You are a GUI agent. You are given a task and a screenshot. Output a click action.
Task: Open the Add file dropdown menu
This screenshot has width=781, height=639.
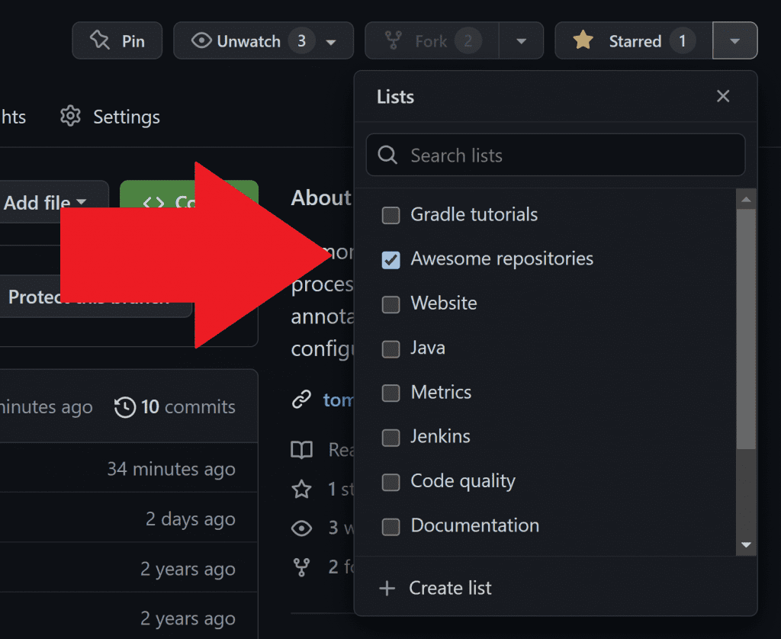click(46, 203)
